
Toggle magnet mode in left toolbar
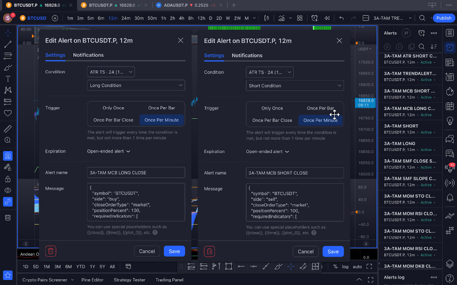8,156
